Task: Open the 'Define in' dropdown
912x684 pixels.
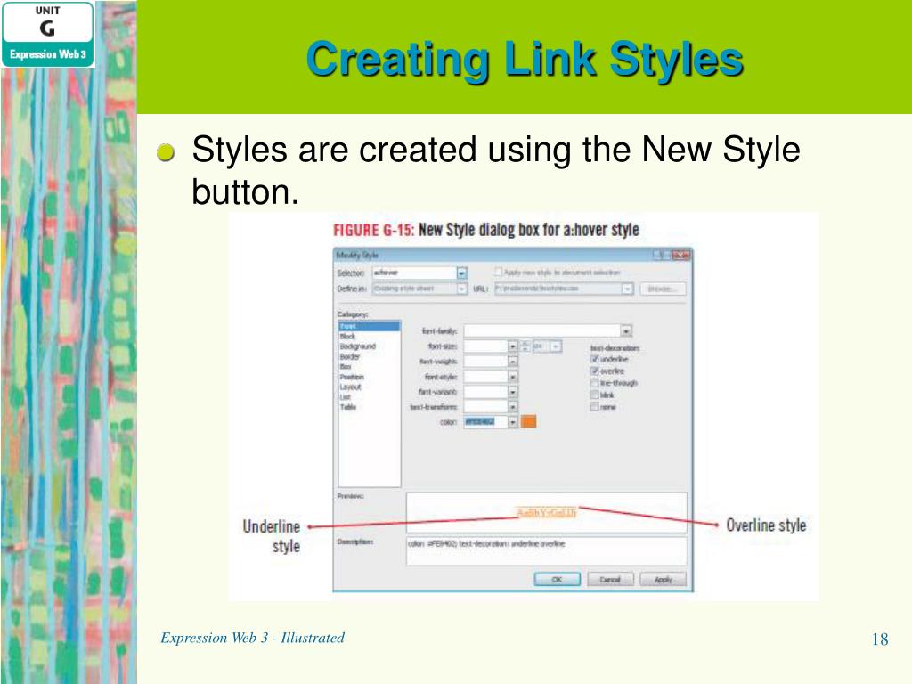Action: coord(461,289)
